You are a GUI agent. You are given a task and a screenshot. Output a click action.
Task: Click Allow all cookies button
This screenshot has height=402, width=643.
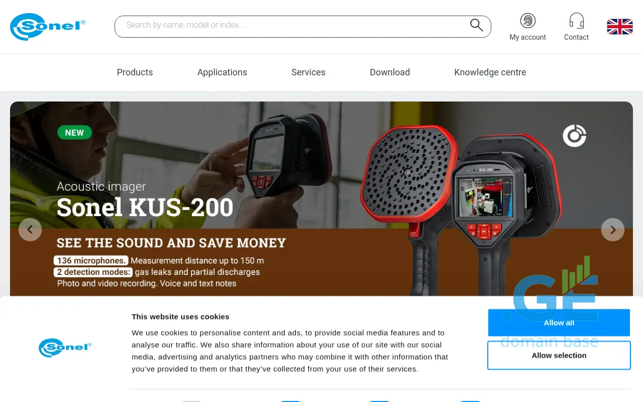(559, 323)
